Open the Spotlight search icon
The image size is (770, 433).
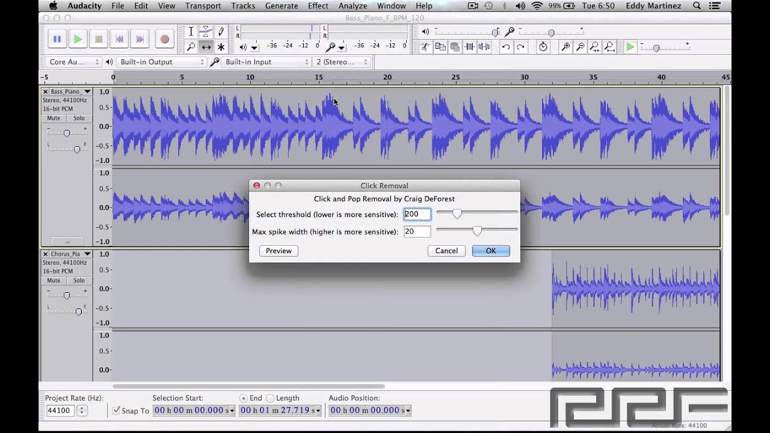pos(697,6)
